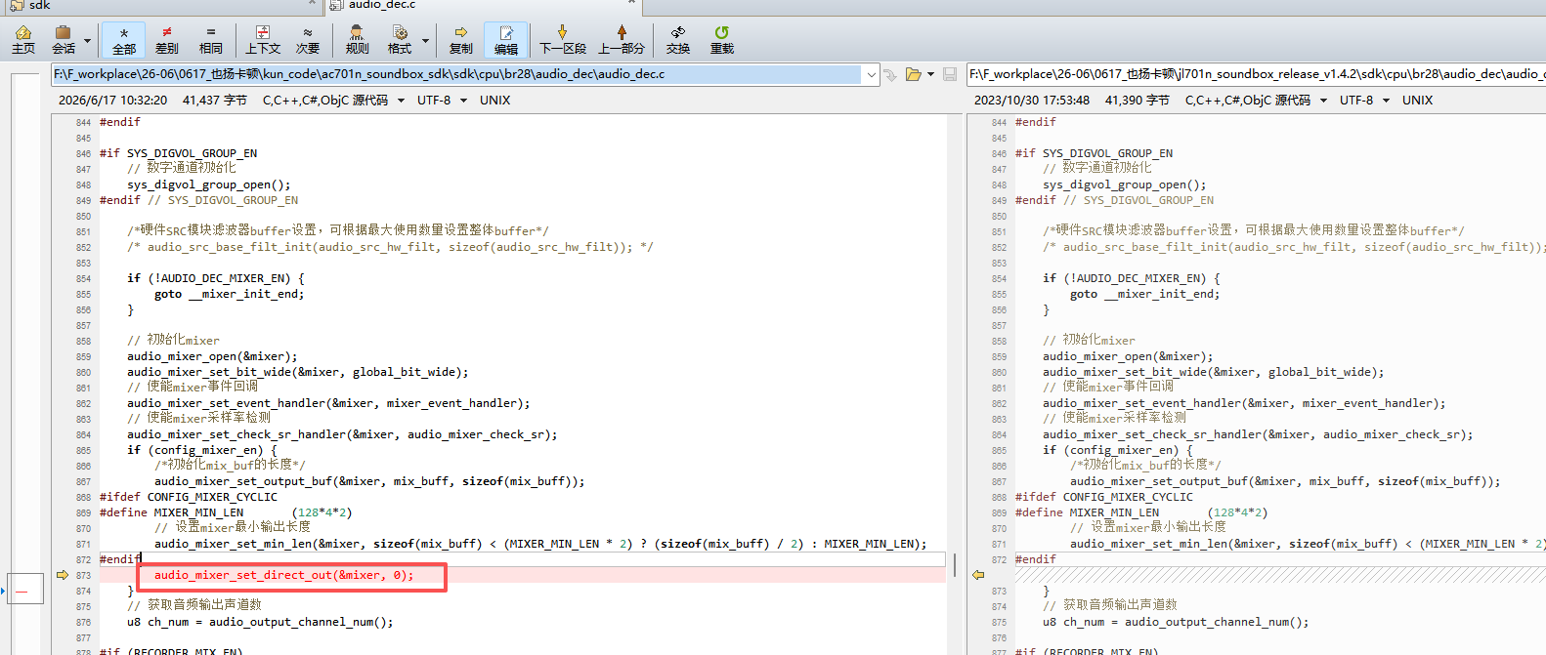Click the right file size 41,390 字节

(1138, 101)
